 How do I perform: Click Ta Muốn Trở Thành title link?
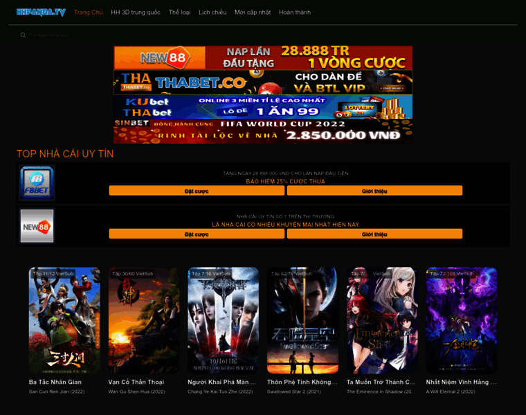pos(381,382)
